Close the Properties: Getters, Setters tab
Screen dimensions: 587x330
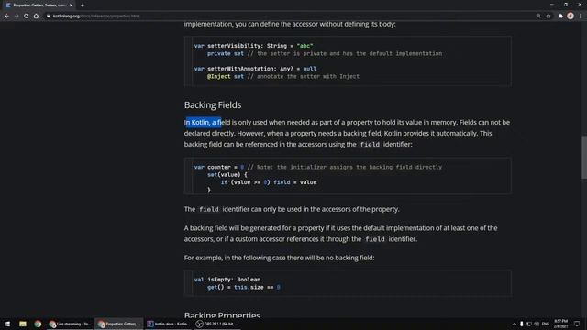click(x=71, y=5)
